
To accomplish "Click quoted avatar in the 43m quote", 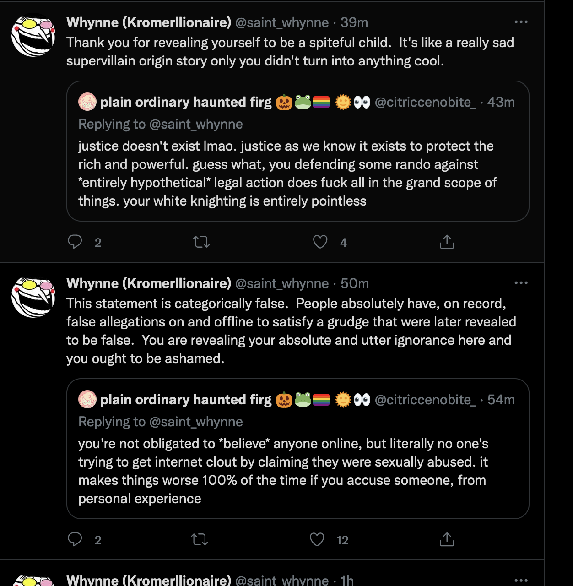I will [87, 102].
